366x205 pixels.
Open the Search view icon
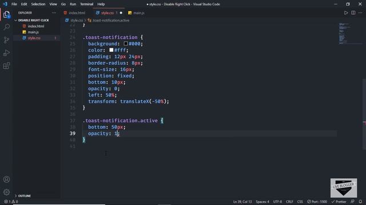pos(6,27)
